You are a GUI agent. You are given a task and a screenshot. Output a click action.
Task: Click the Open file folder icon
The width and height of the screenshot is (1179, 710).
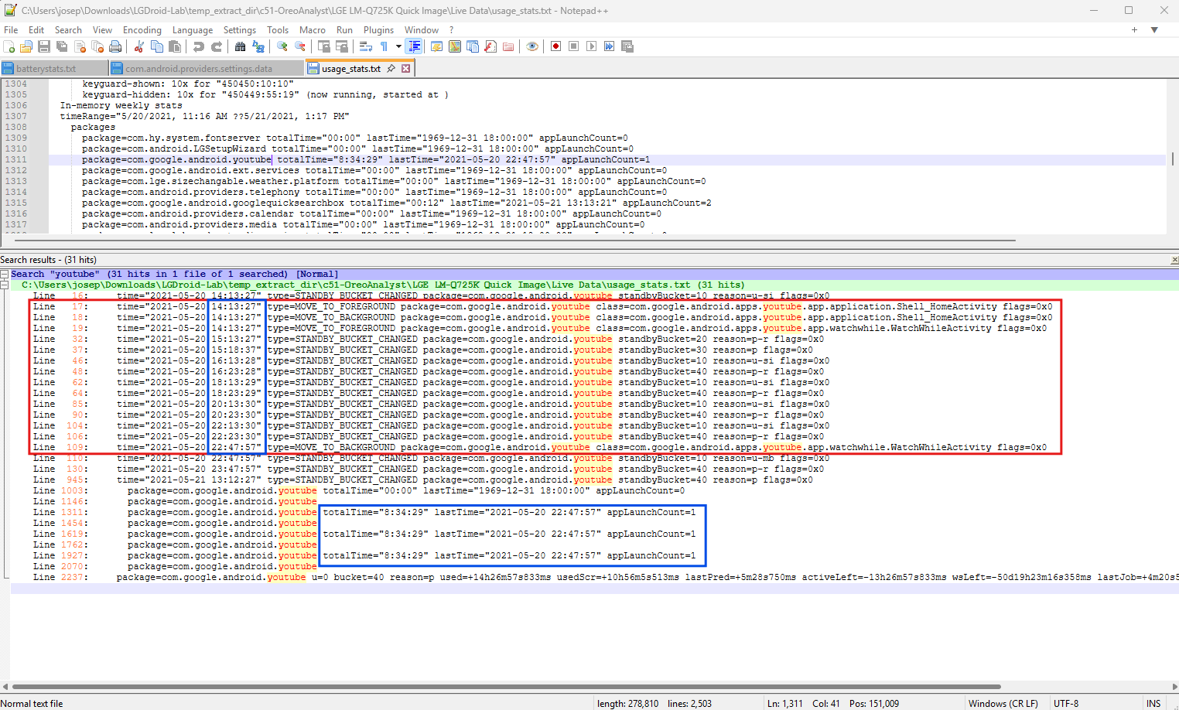(26, 46)
